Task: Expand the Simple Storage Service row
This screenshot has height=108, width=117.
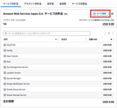Action: [5, 95]
